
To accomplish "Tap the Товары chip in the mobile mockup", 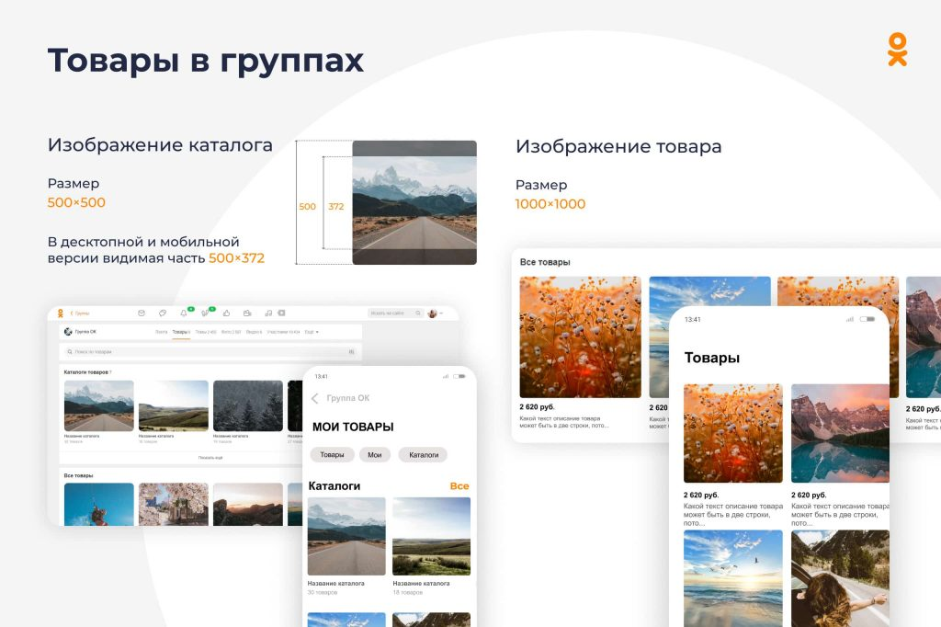I will click(x=332, y=455).
